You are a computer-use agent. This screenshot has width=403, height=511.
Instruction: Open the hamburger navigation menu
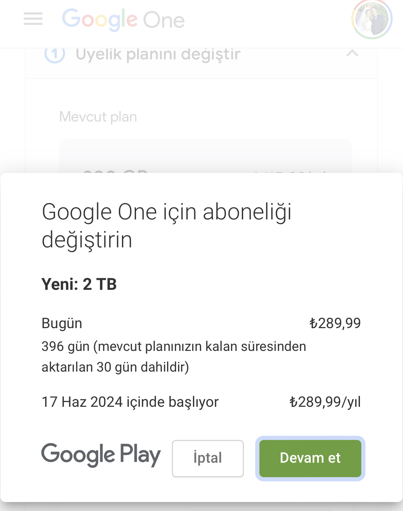pyautogui.click(x=33, y=19)
